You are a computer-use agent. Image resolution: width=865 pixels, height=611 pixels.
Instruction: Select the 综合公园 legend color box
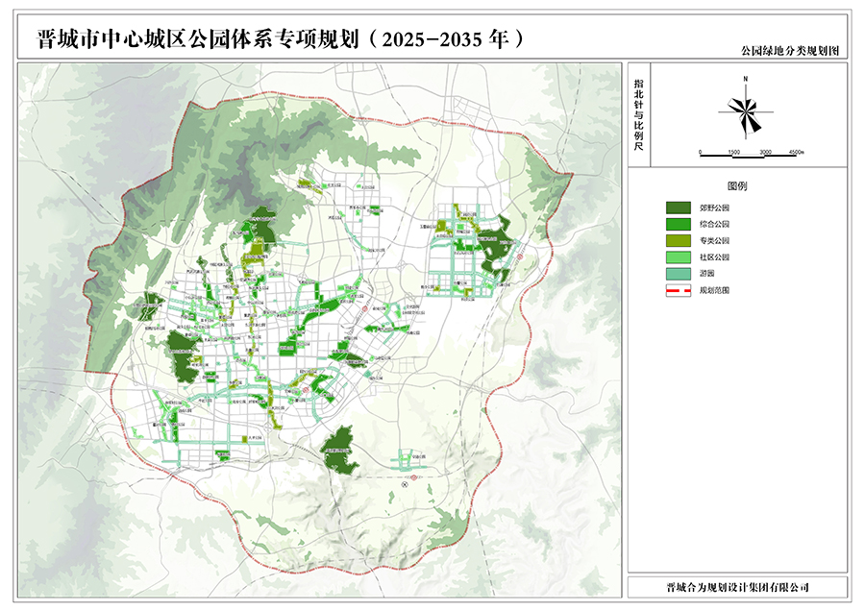tap(679, 224)
